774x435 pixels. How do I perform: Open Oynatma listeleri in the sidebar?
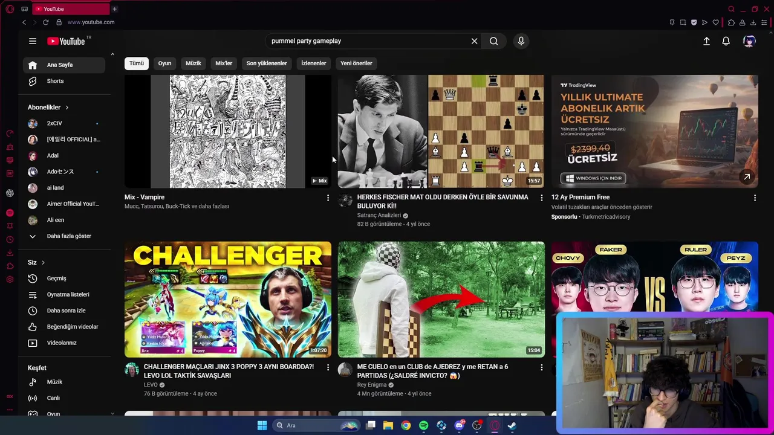tap(63, 295)
